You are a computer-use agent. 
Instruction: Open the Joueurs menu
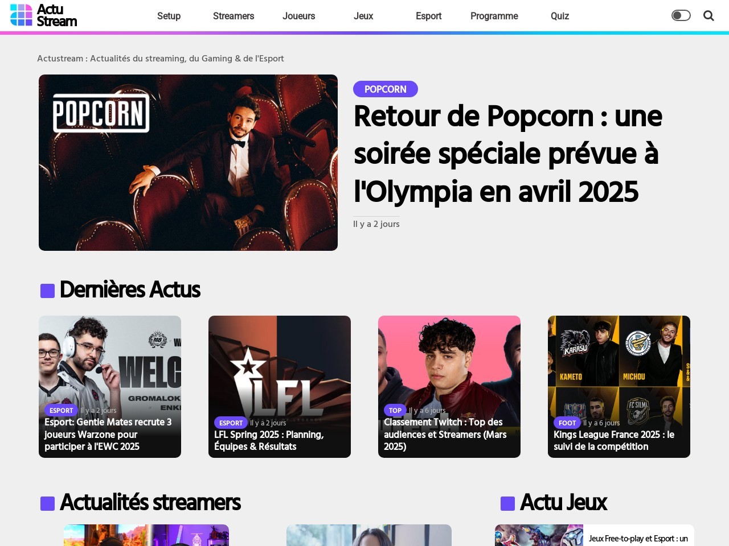pyautogui.click(x=298, y=16)
